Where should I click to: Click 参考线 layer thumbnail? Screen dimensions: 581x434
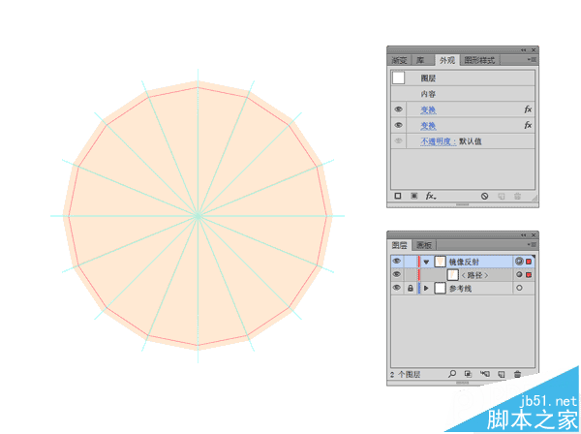[440, 288]
